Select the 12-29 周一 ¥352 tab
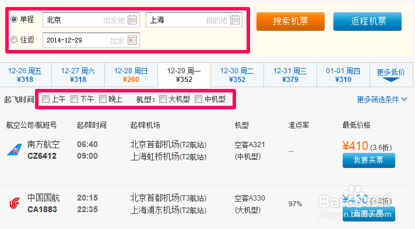Screen dimensions: 415x229 pyautogui.click(x=184, y=75)
